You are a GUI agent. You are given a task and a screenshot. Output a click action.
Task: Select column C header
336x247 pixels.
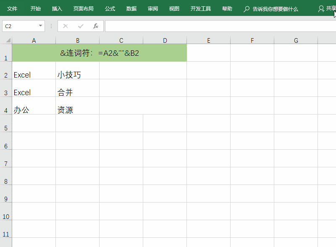click(121, 40)
